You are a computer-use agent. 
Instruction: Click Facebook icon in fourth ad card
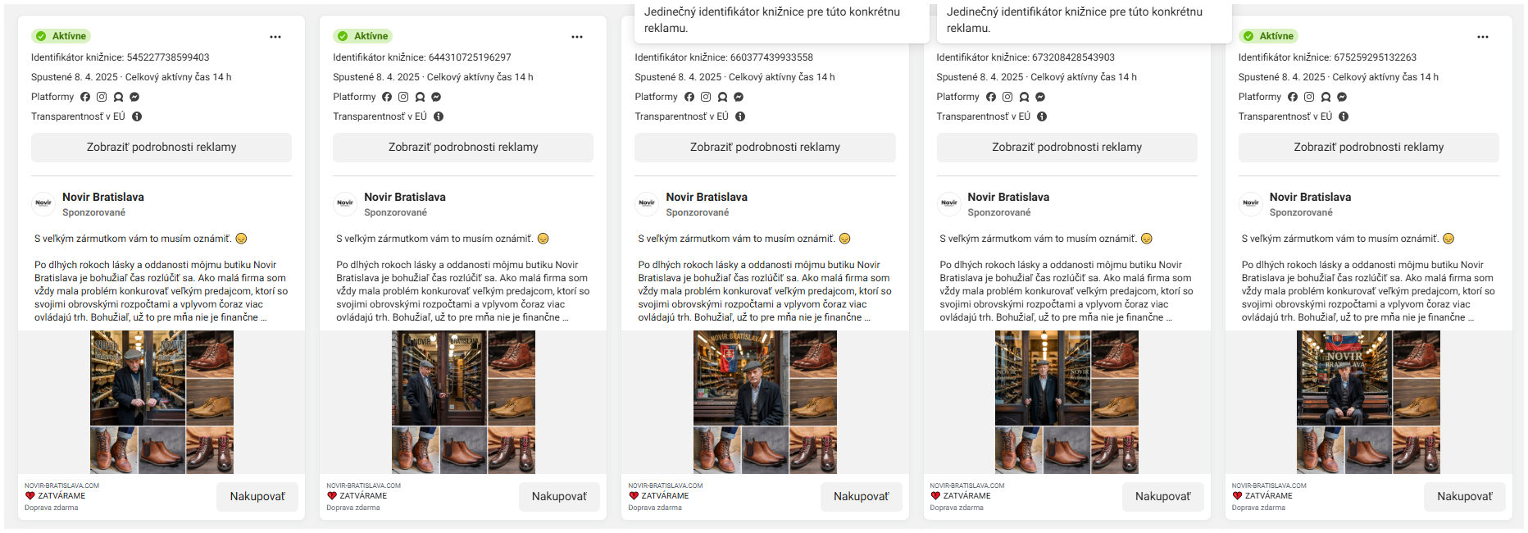pyautogui.click(x=991, y=97)
